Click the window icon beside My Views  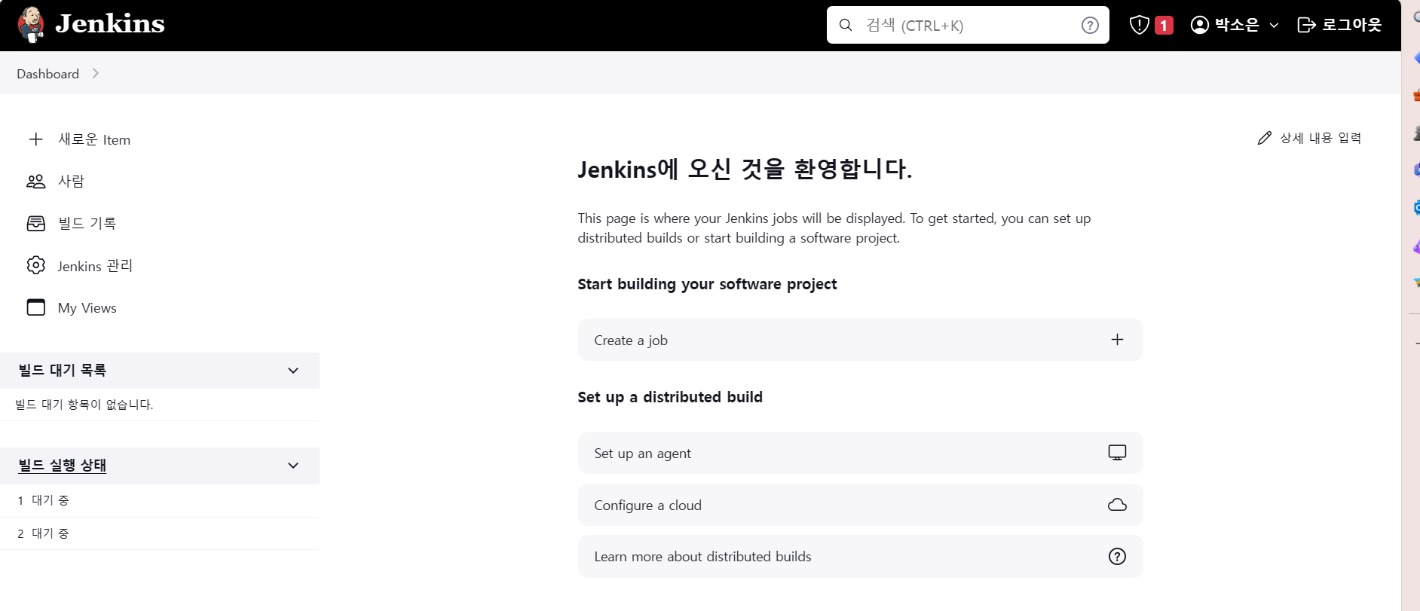[35, 307]
